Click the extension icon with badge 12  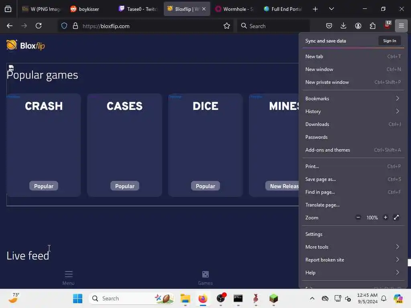(x=387, y=25)
